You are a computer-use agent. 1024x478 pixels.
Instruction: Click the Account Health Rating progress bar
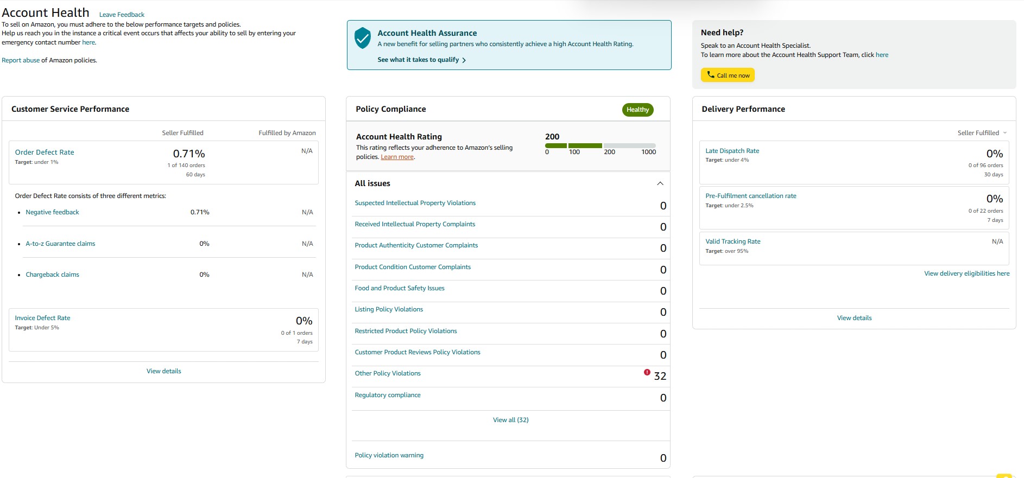600,145
